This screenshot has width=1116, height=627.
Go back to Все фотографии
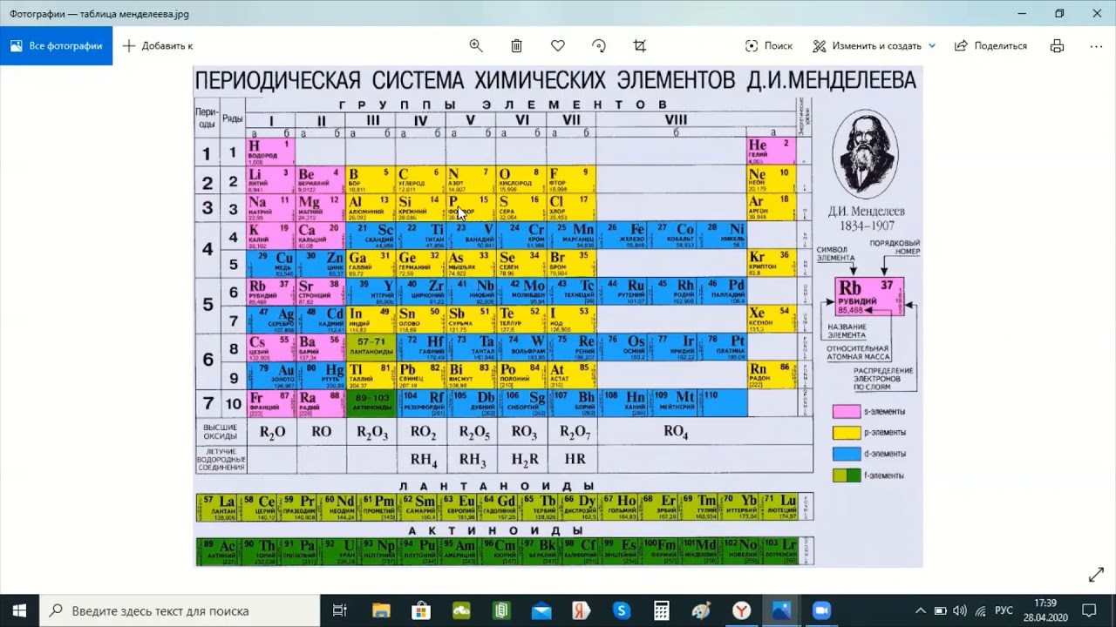point(57,45)
